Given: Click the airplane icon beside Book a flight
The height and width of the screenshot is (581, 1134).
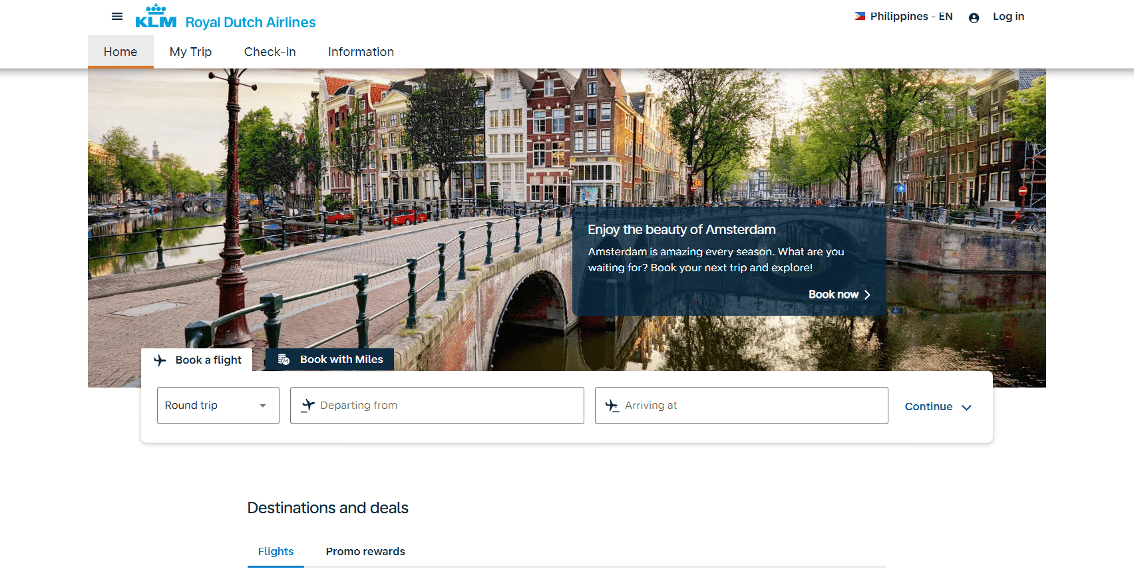Looking at the screenshot, I should [160, 360].
